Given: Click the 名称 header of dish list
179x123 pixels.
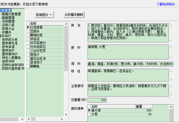Looking at the screenshot, I should (x=47, y=23).
